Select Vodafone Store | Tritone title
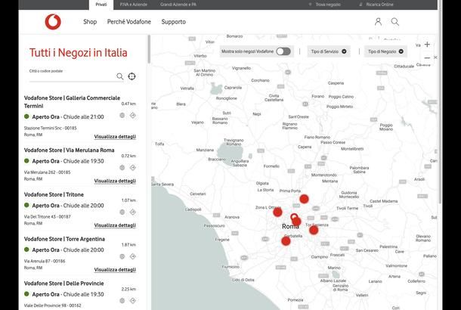This screenshot has height=310, width=461. point(54,194)
